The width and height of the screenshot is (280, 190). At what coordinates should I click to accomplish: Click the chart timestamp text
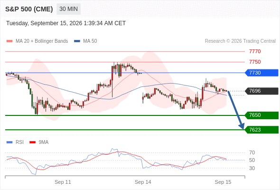coord(66,23)
